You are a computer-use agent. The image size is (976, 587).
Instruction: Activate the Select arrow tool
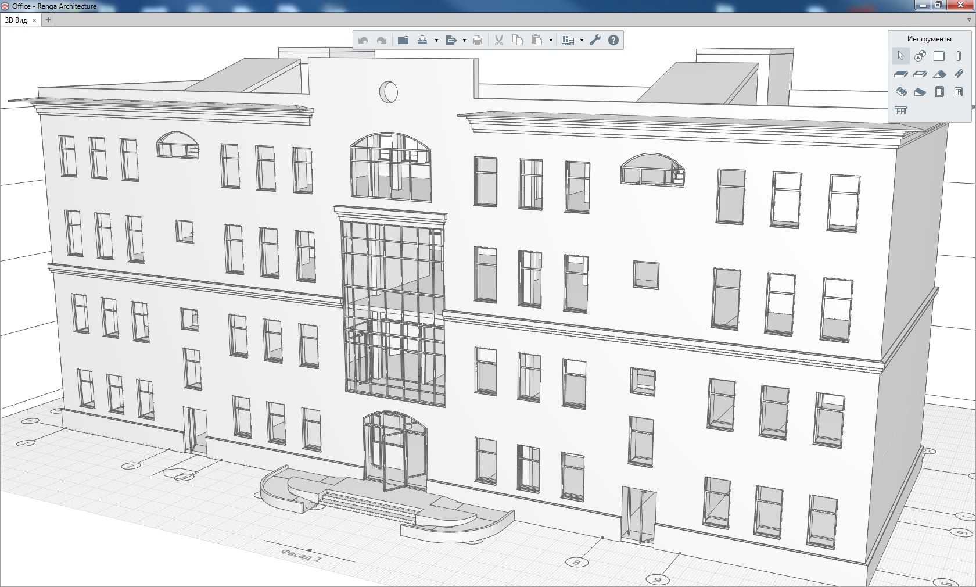[x=900, y=56]
